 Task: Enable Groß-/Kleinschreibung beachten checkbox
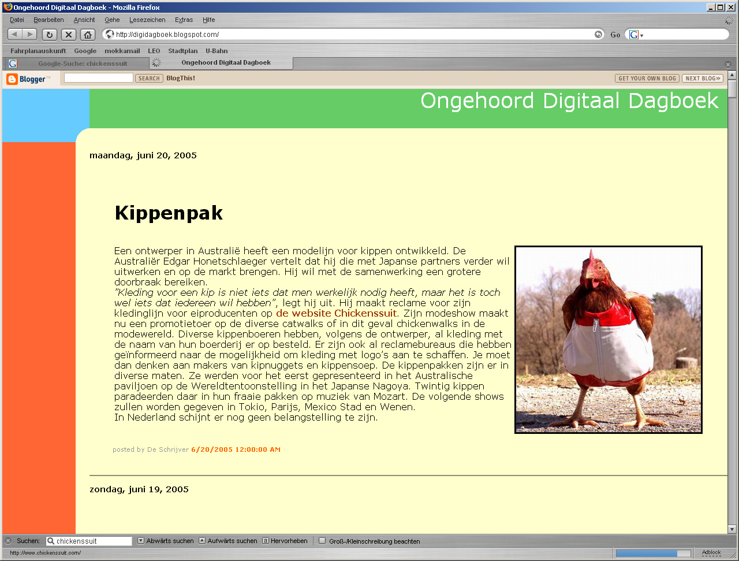pyautogui.click(x=323, y=541)
